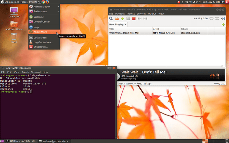This screenshot has width=229, height=143.
Task: Switch to the OPB News-Art-Life taskbar window
Action: [22, 141]
